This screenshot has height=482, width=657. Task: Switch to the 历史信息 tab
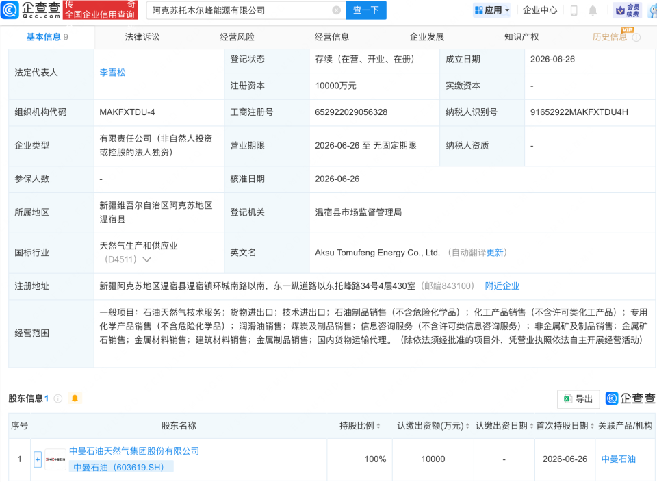[x=610, y=37]
